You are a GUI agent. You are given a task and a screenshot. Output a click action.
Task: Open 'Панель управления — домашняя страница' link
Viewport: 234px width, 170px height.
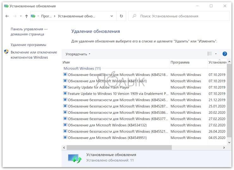click(x=29, y=32)
